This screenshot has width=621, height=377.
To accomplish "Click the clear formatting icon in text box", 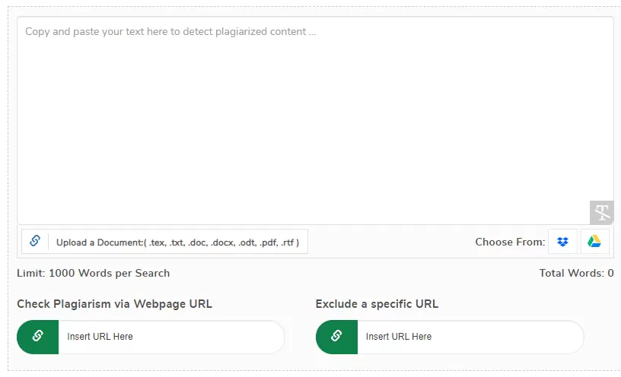I will (x=601, y=212).
